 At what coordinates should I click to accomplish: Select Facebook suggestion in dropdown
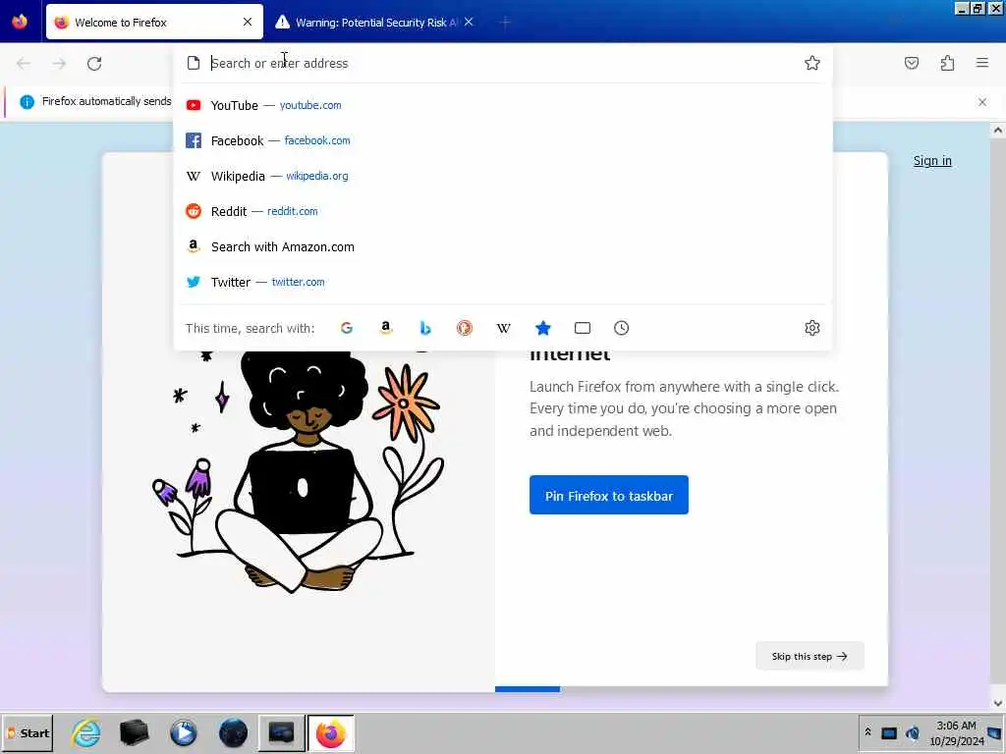click(x=503, y=140)
